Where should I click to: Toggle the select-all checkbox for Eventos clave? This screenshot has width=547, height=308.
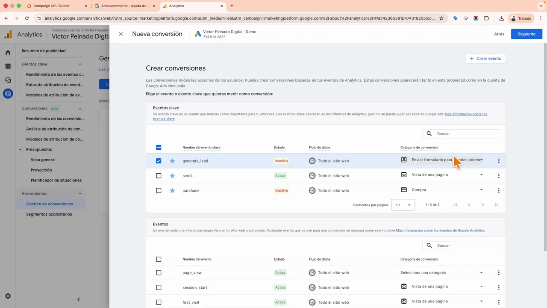159,148
